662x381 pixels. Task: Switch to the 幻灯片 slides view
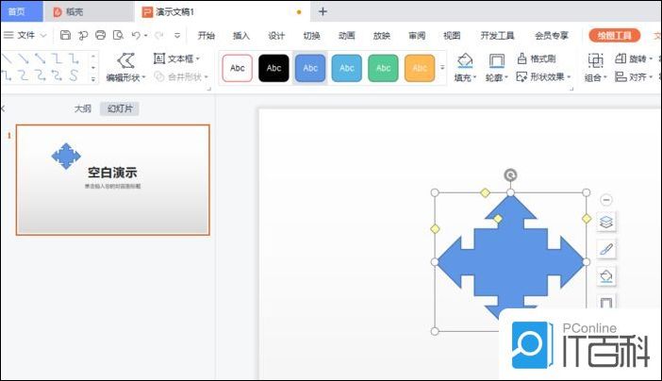click(x=120, y=108)
